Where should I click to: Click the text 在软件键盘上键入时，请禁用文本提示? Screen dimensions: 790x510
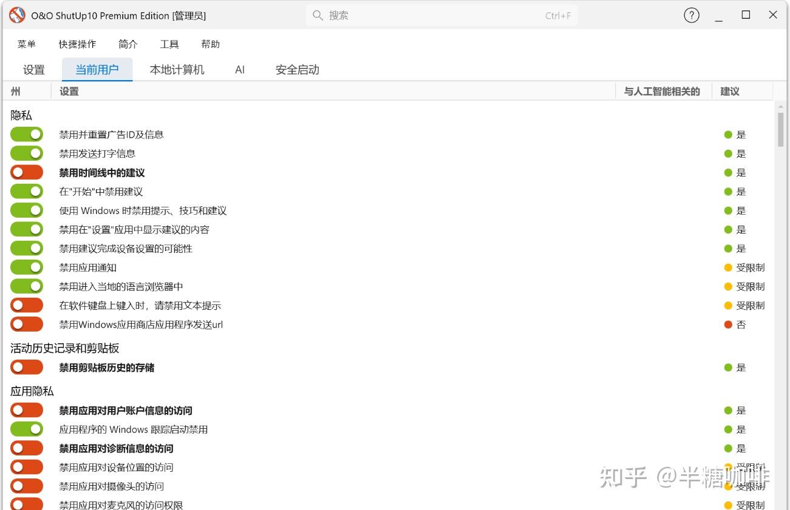pos(140,306)
